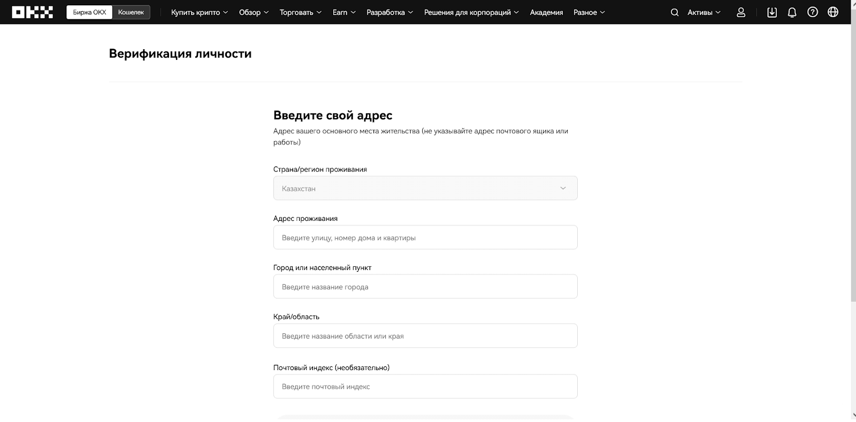
Task: Open the Earn menu
Action: 343,12
